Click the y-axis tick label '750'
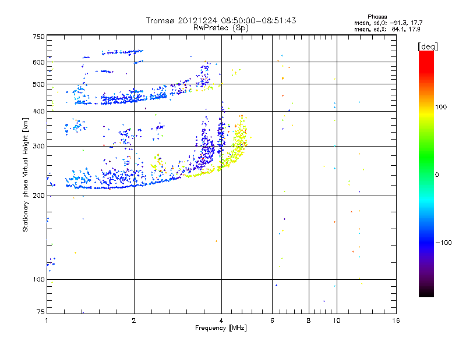The image size is (466, 349). coord(39,37)
